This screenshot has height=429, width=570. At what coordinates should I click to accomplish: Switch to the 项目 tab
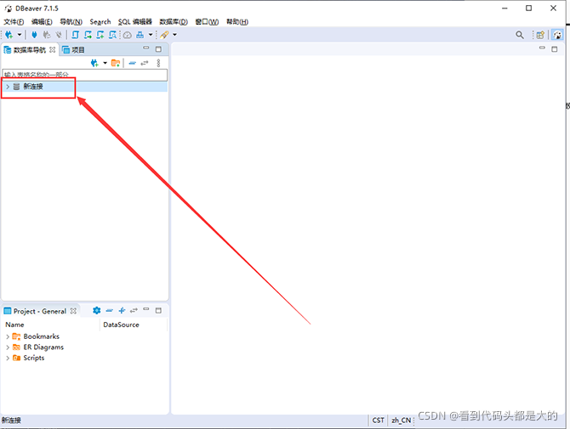click(x=73, y=50)
